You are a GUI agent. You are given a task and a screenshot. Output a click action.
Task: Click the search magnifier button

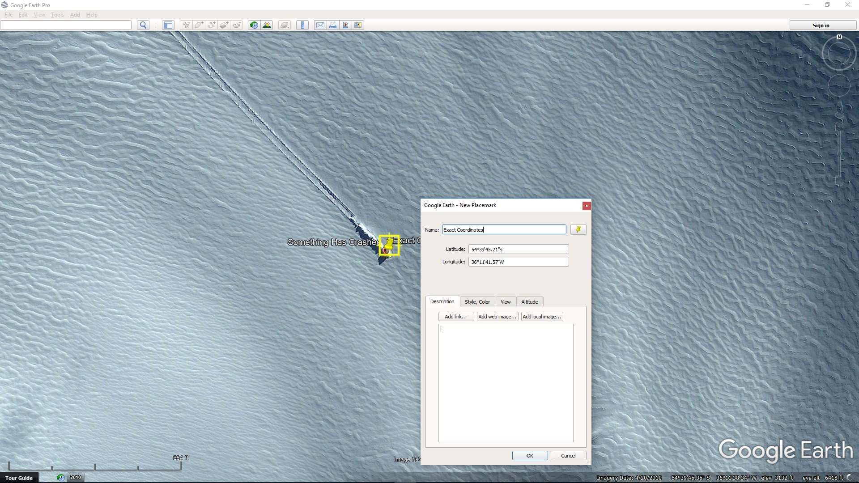[143, 25]
